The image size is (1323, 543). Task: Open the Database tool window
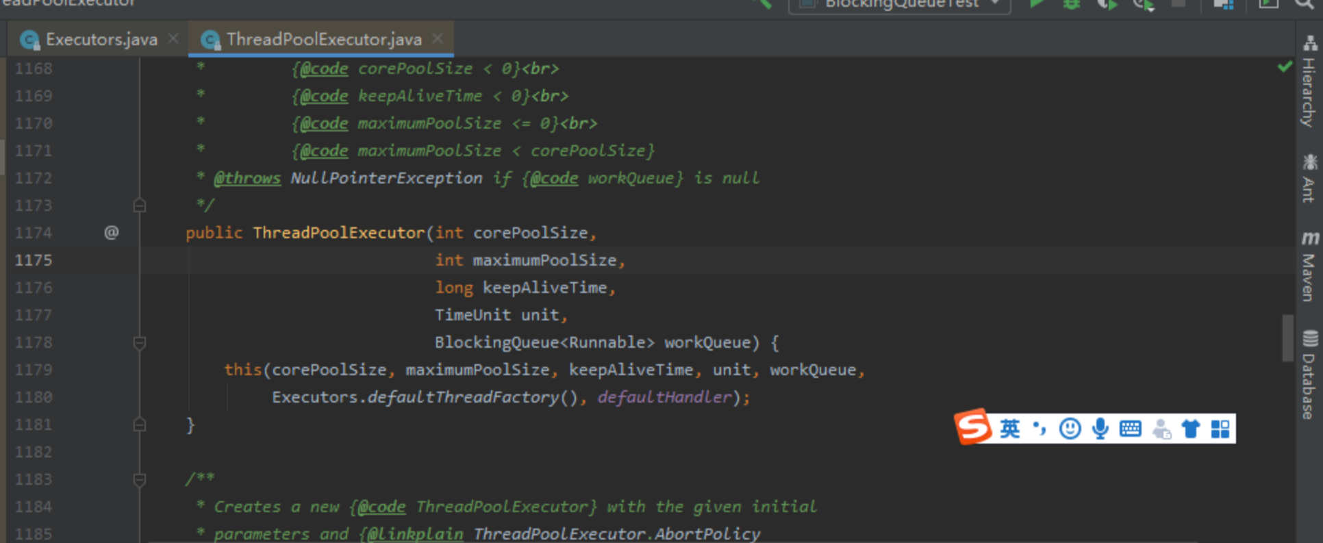[1309, 375]
